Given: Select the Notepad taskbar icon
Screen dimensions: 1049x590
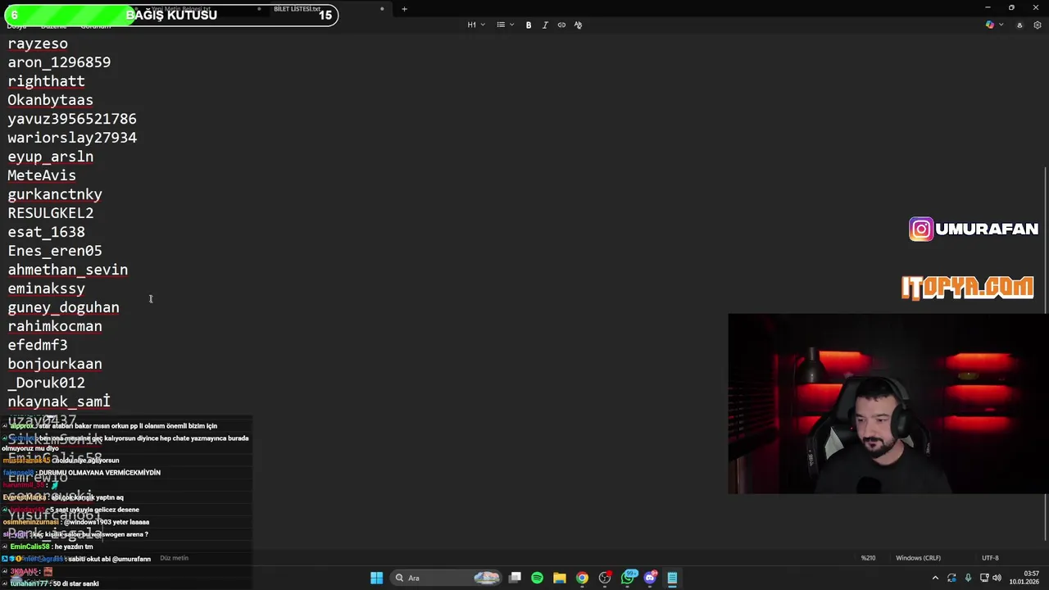Looking at the screenshot, I should [672, 578].
